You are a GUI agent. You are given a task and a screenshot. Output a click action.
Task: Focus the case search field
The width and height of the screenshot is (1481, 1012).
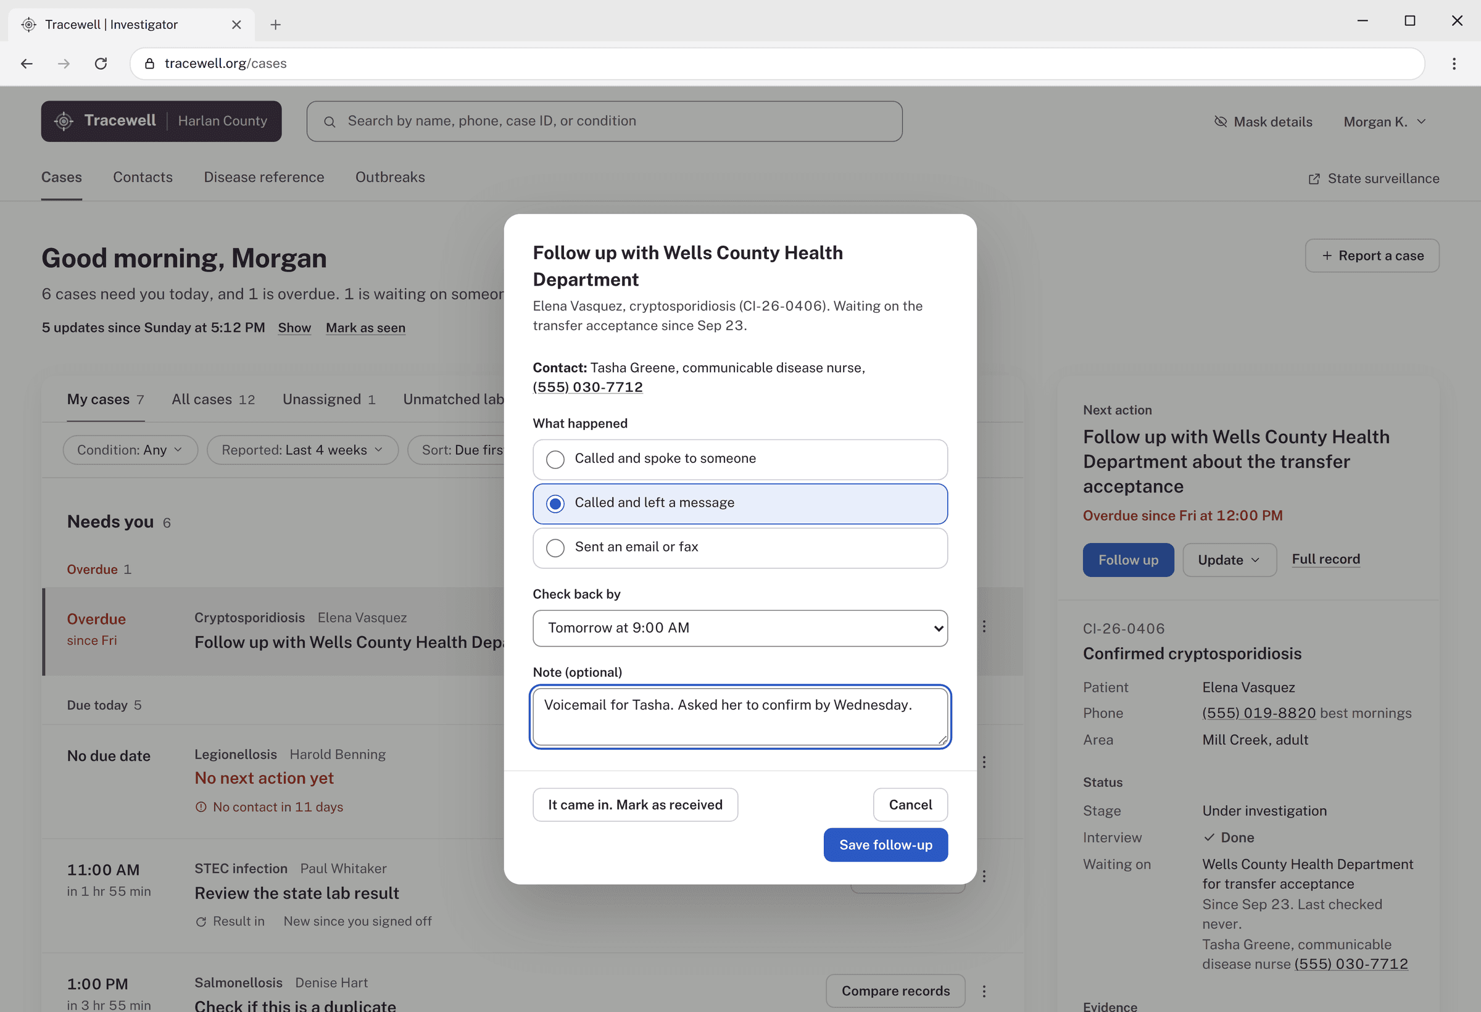click(604, 122)
